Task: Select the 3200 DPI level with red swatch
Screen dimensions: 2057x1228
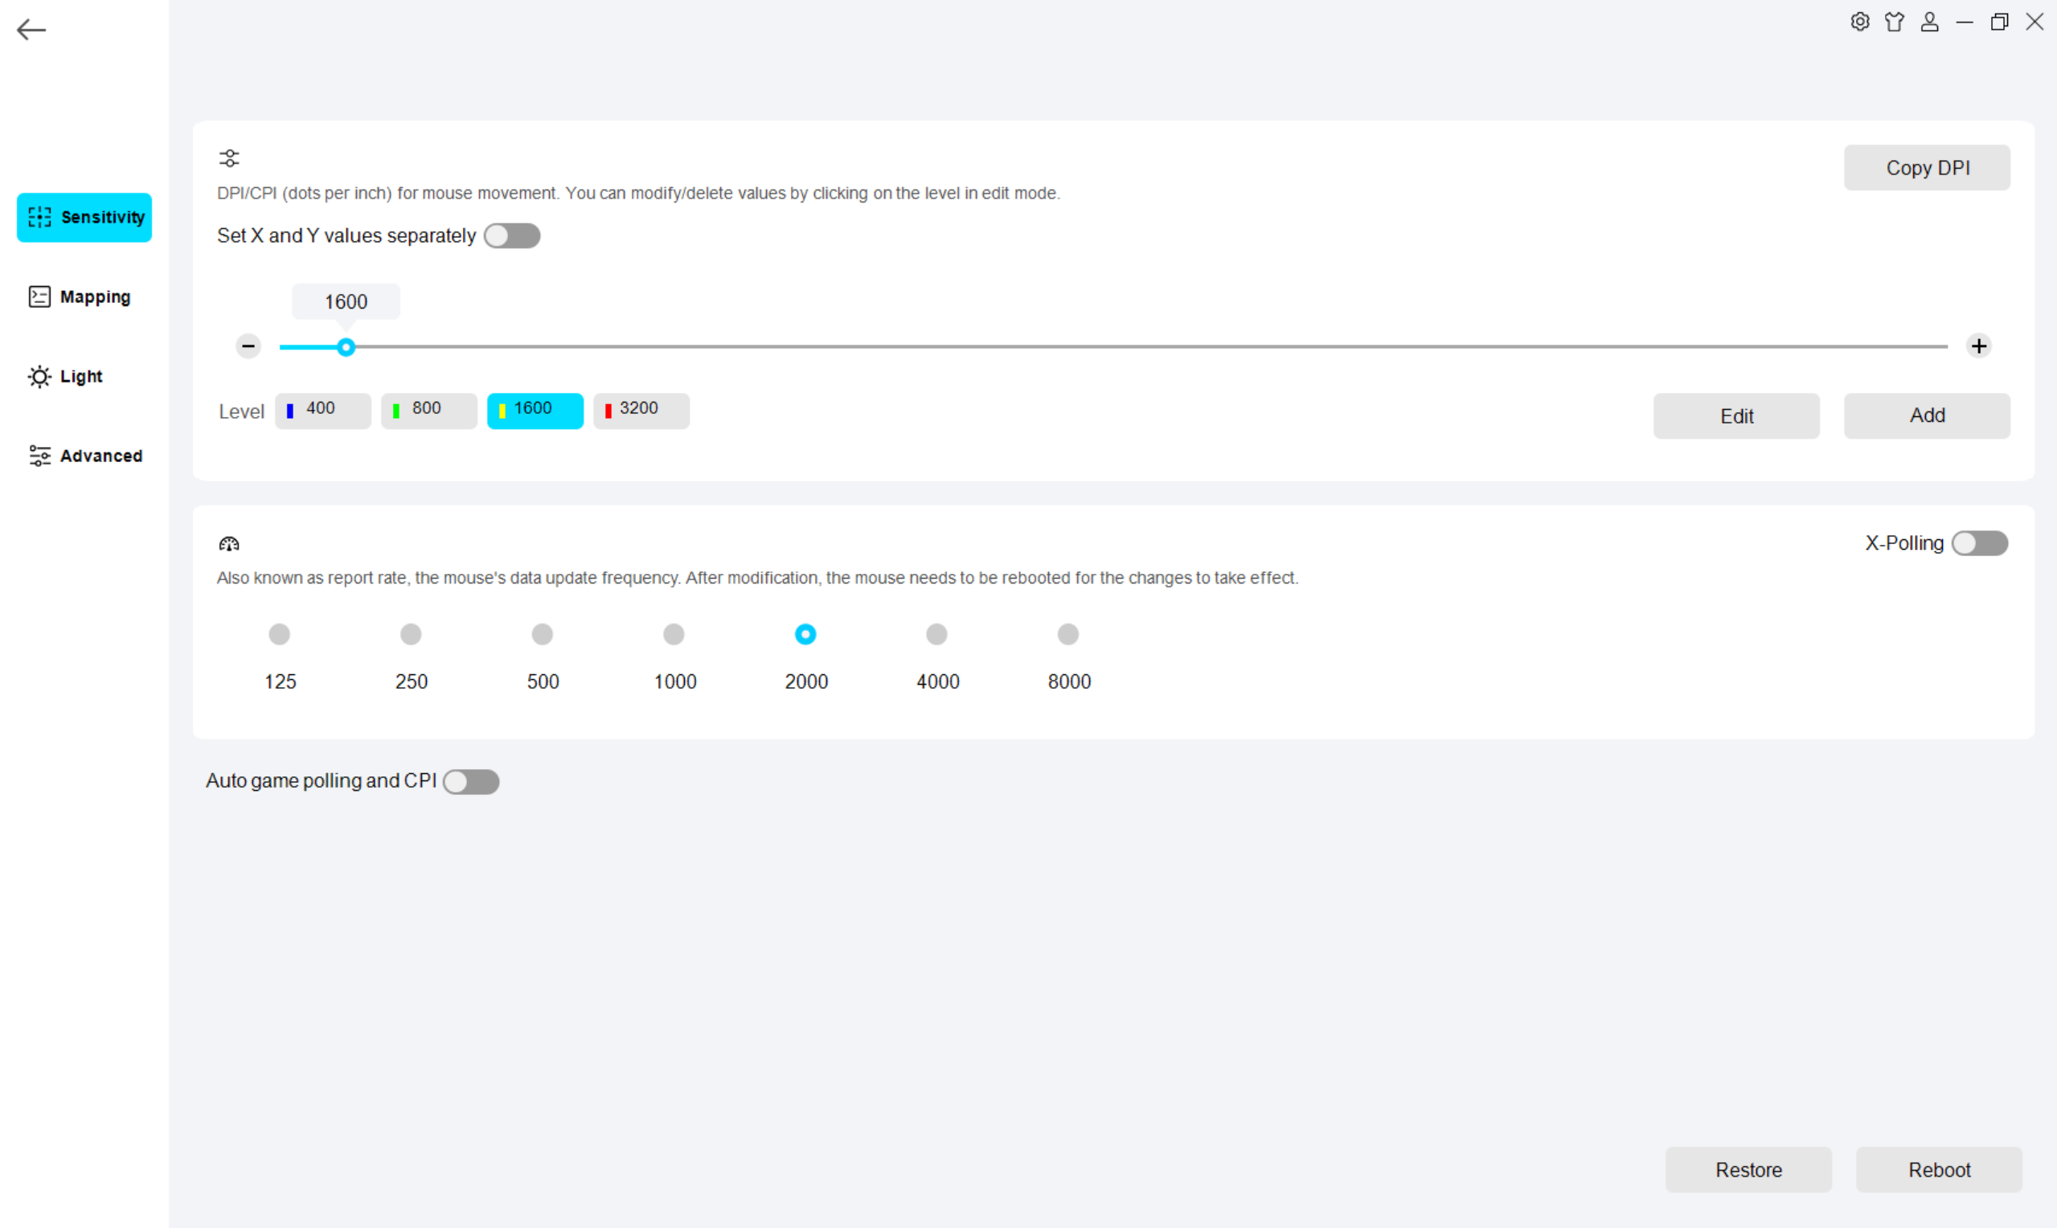Action: coord(641,411)
